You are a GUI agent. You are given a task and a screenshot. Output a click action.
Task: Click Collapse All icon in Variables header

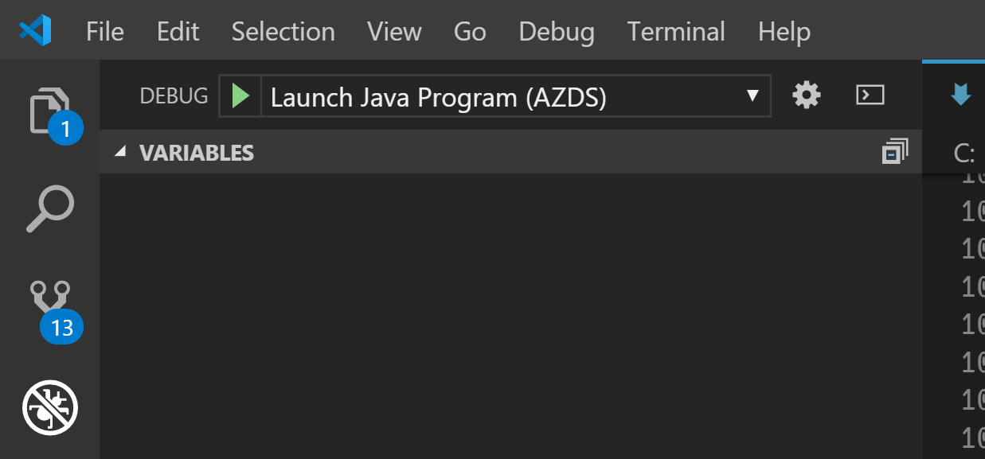(895, 151)
